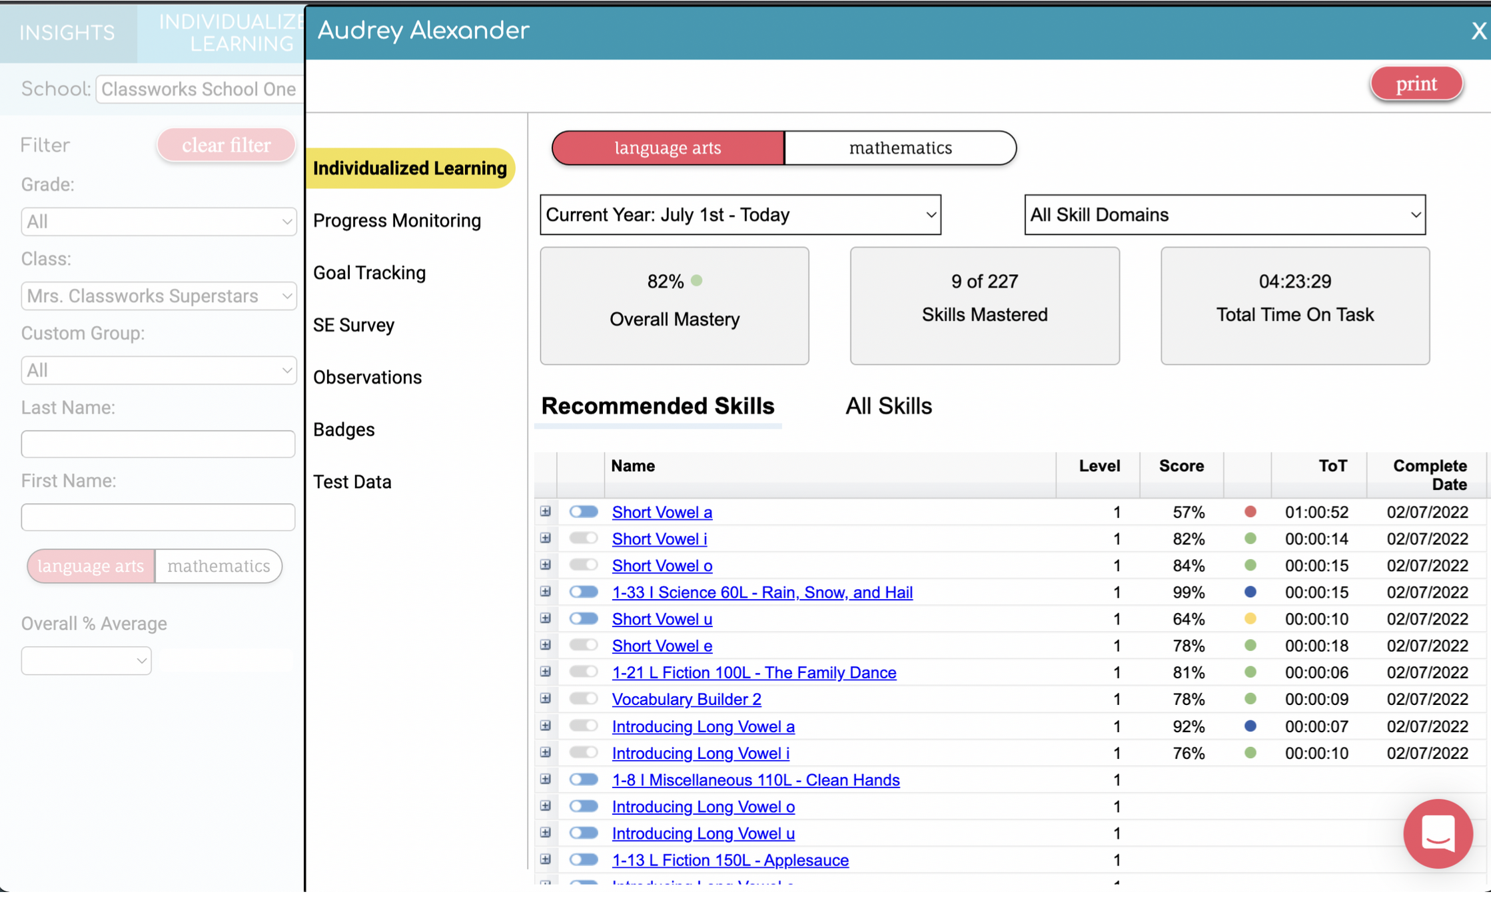Click the yellow status dot for Short Vowel u

coord(1250,618)
